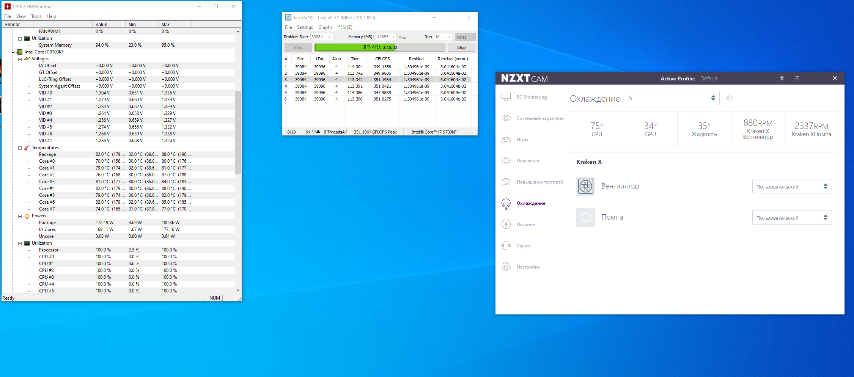Click the HWMonitor vertical scrollbar thumb
The image size is (854, 377).
(238, 132)
